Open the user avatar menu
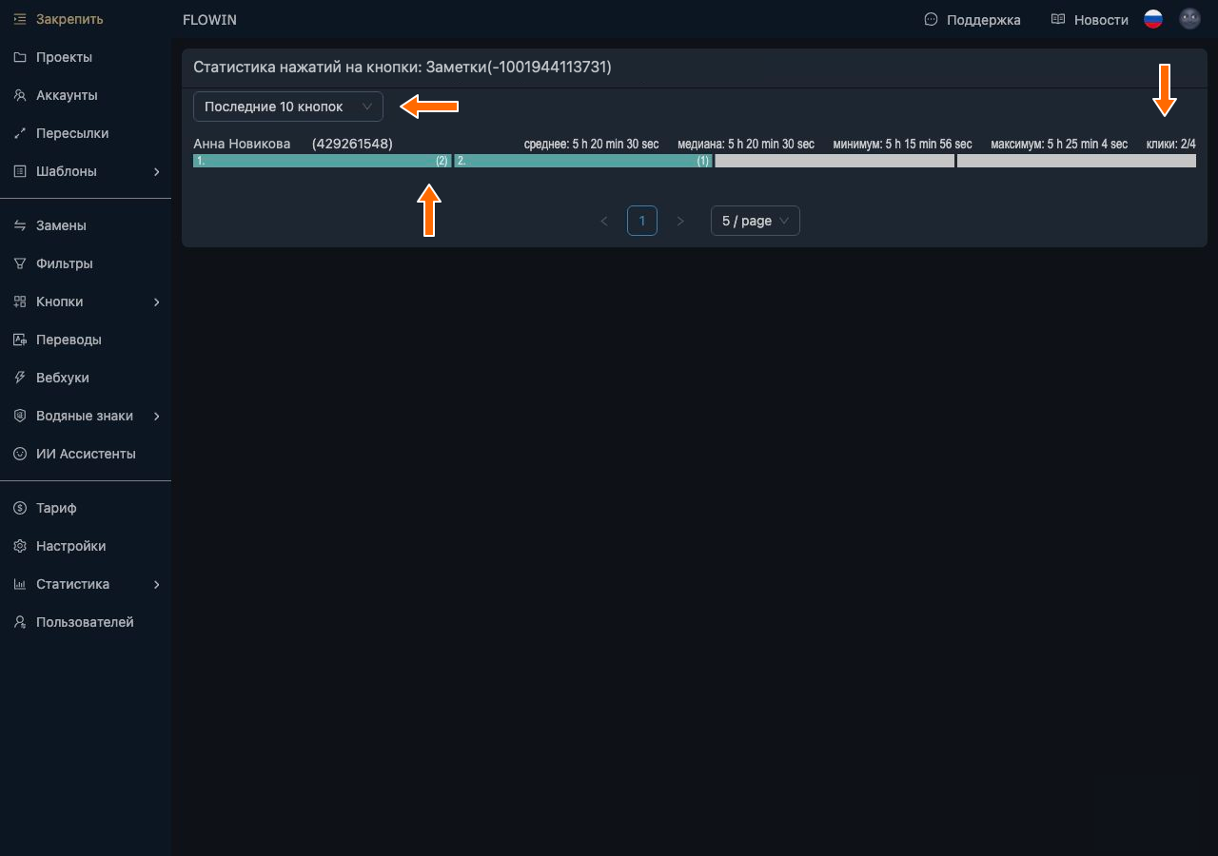This screenshot has width=1218, height=856. 1190,19
